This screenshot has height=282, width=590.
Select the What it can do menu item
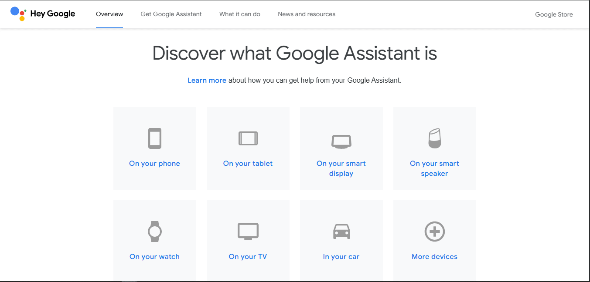pyautogui.click(x=239, y=13)
